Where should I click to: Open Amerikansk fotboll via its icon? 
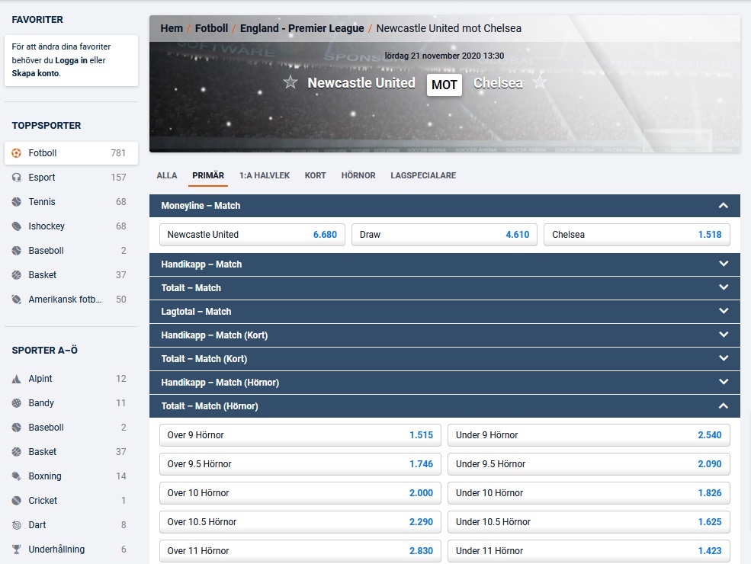(16, 300)
